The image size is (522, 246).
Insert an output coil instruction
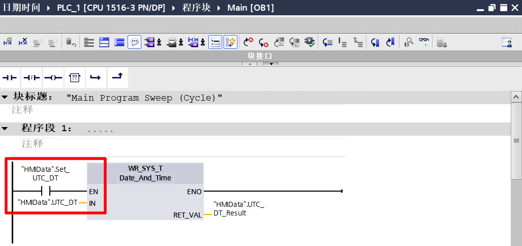pyautogui.click(x=53, y=78)
